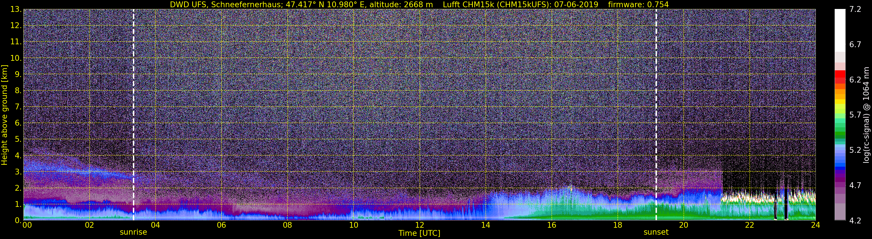Screen dimensions: 872x239
Task: Click the colorbar value '4.7'
Action: [x=855, y=185]
